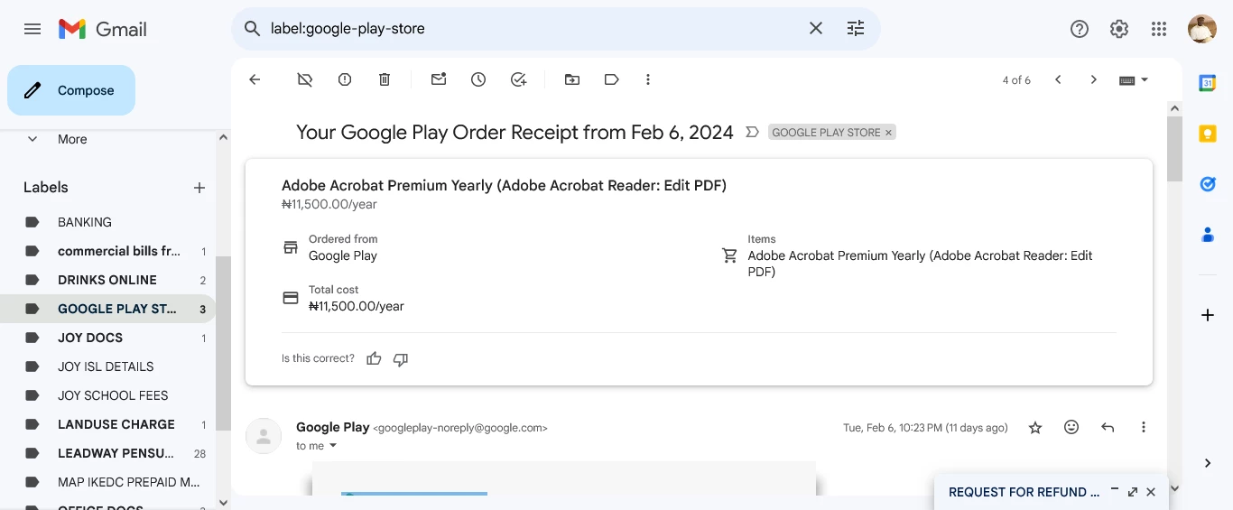Open input tools keyboard dropdown

coord(1134,79)
